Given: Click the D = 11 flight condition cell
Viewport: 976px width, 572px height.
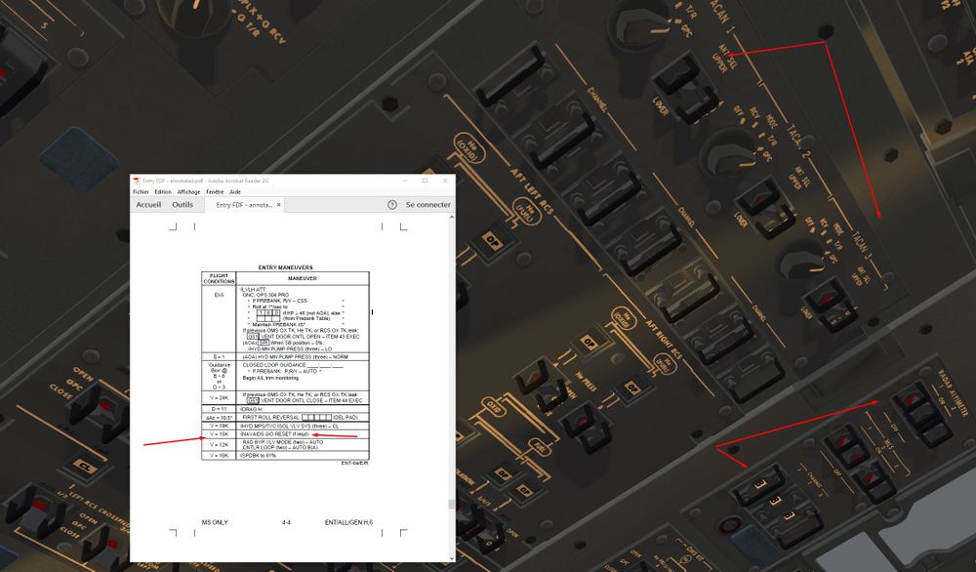Looking at the screenshot, I should [x=219, y=409].
